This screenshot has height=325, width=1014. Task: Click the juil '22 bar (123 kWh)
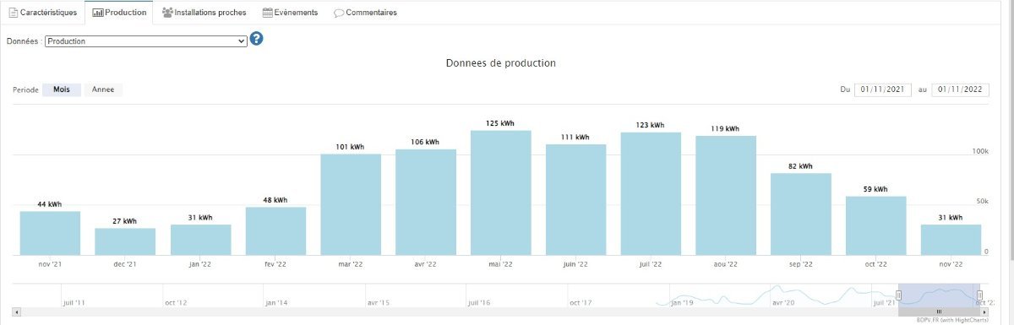[x=651, y=193]
